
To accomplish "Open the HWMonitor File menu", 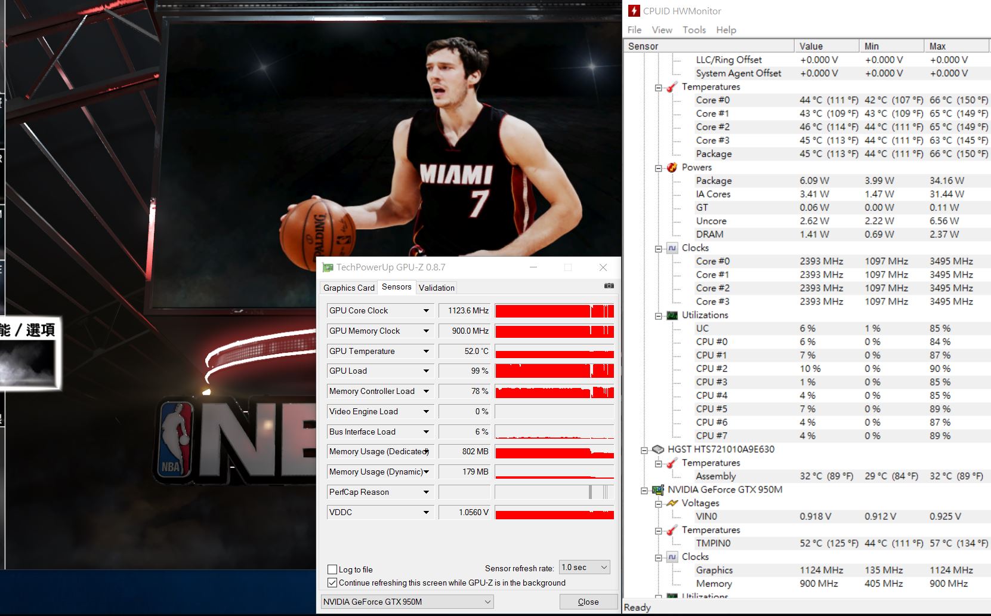I will (634, 30).
